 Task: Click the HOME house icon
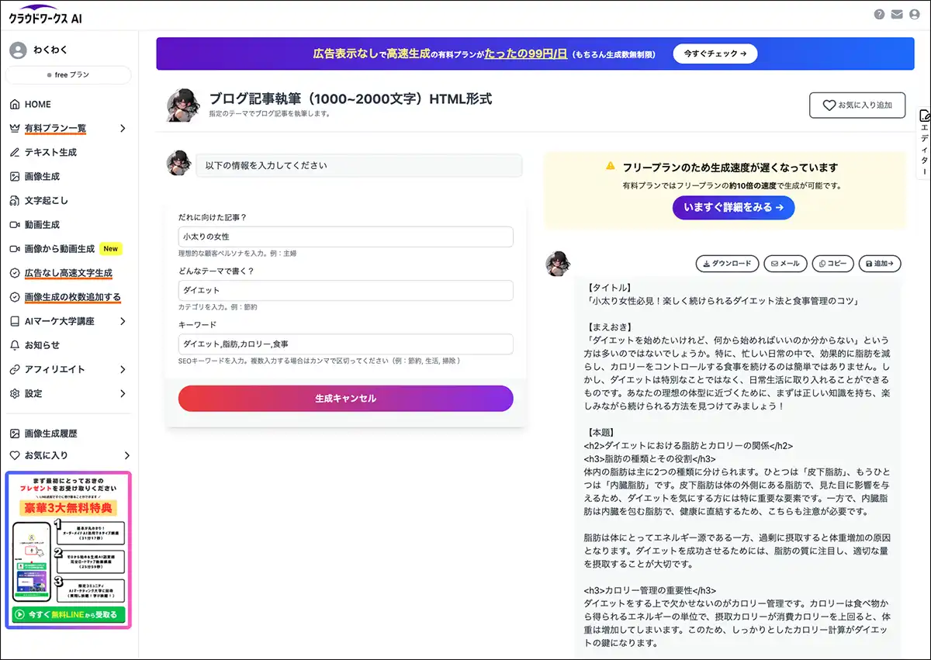tap(15, 104)
